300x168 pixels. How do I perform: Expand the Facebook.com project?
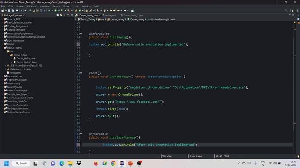pyautogui.click(x=2, y=76)
